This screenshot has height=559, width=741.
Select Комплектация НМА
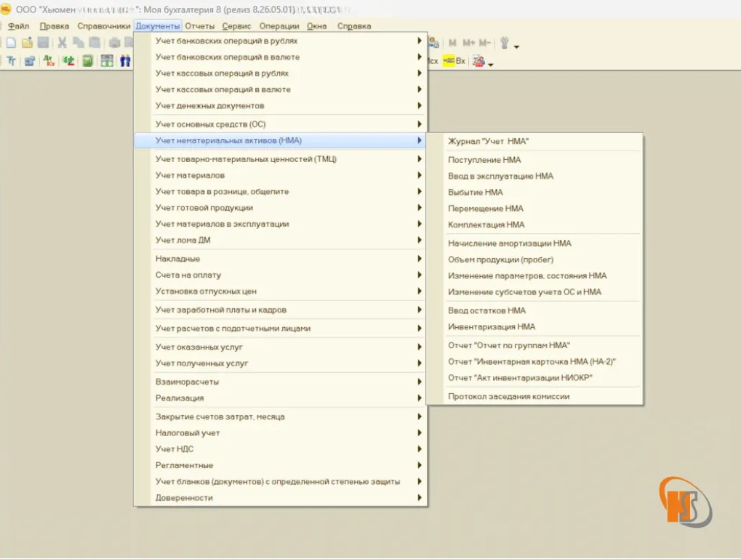click(x=534, y=225)
